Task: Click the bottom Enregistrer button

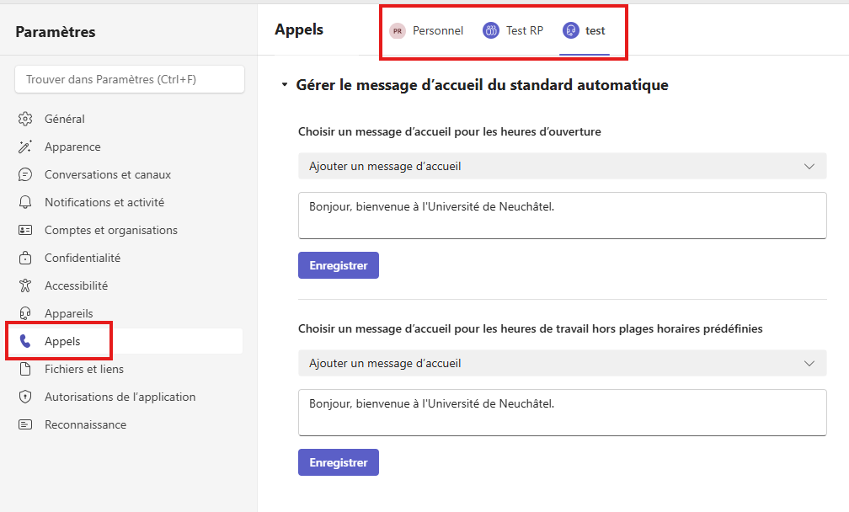Action: (338, 461)
